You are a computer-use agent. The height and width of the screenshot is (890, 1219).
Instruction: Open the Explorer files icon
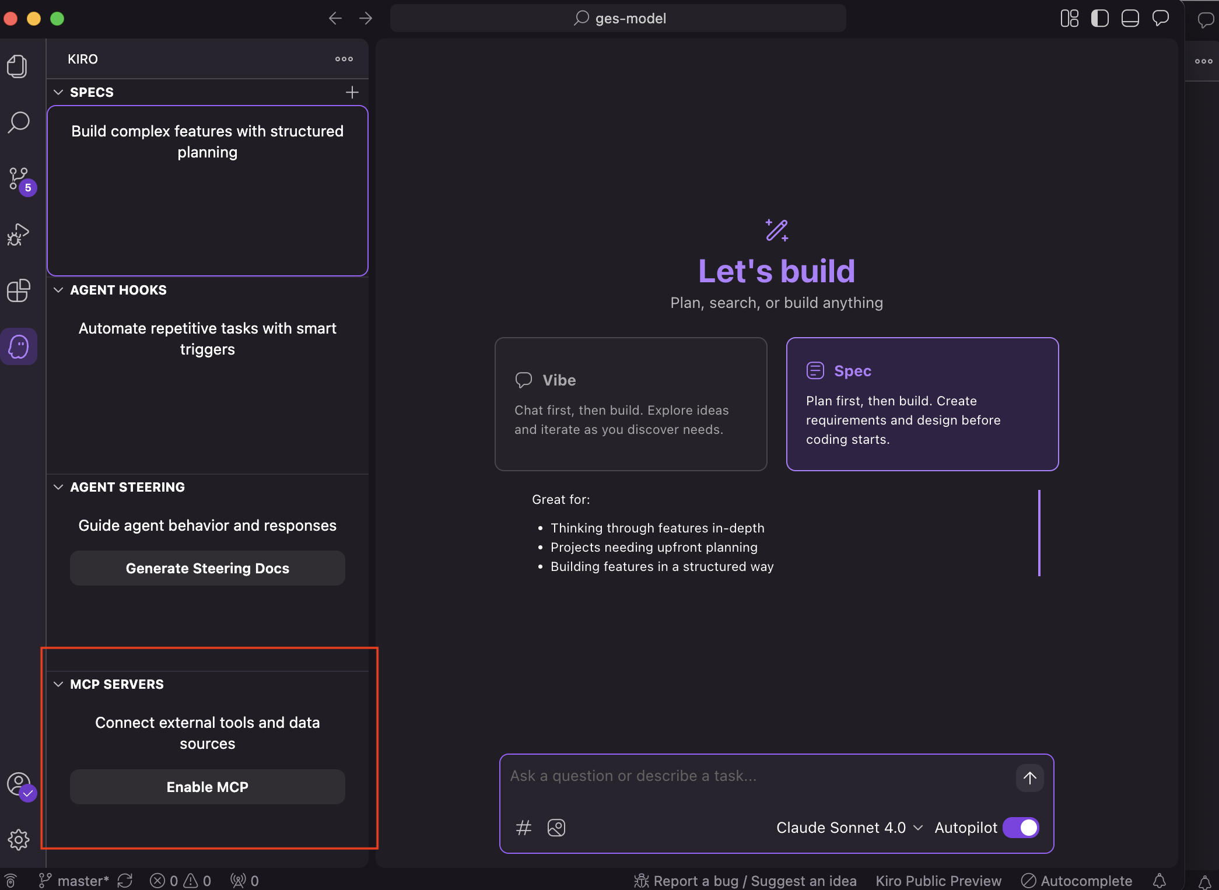[x=17, y=66]
